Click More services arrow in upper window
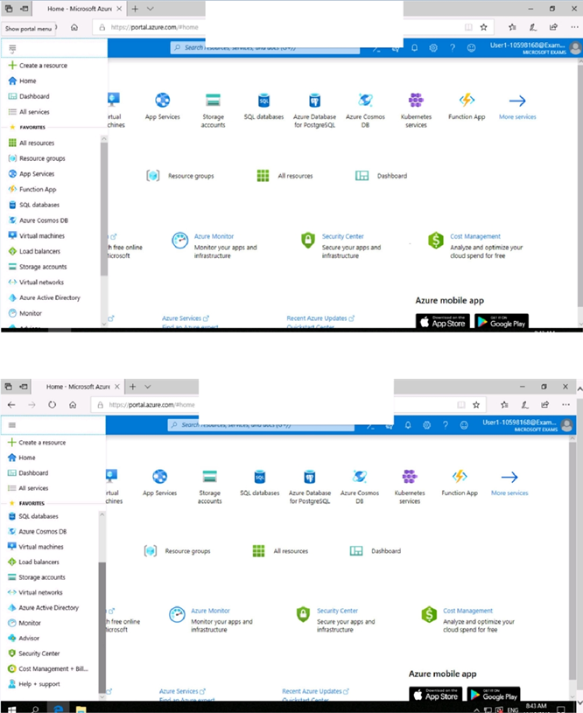Viewport: 583px width, 713px height. point(517,101)
